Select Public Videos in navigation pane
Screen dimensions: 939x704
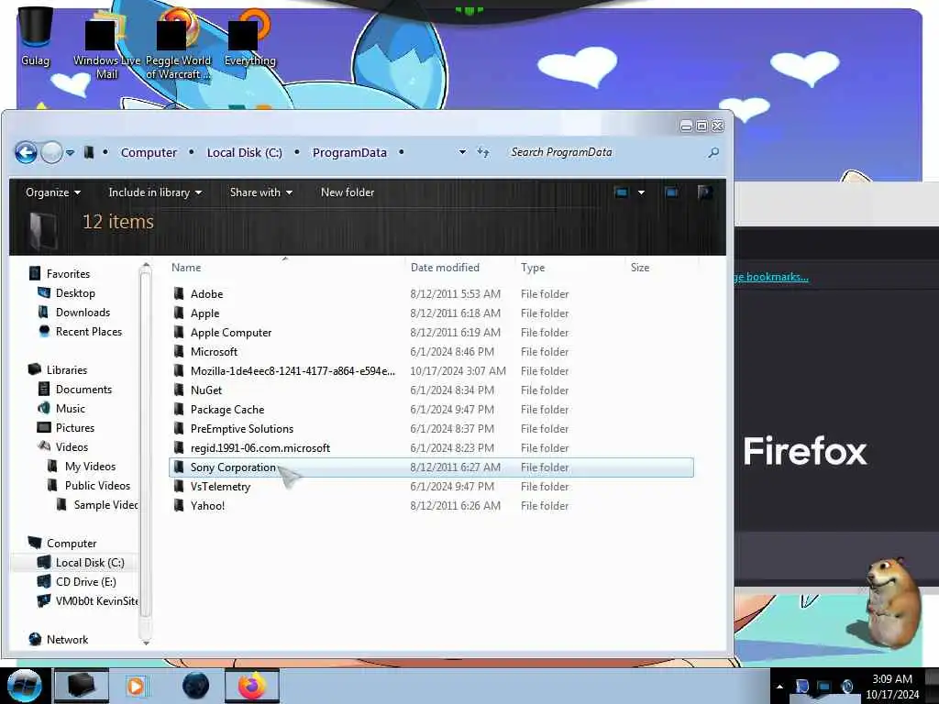[97, 485]
